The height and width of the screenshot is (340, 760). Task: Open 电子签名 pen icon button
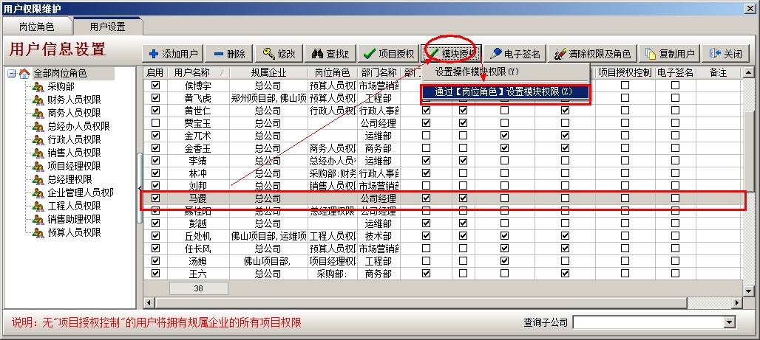pyautogui.click(x=515, y=54)
